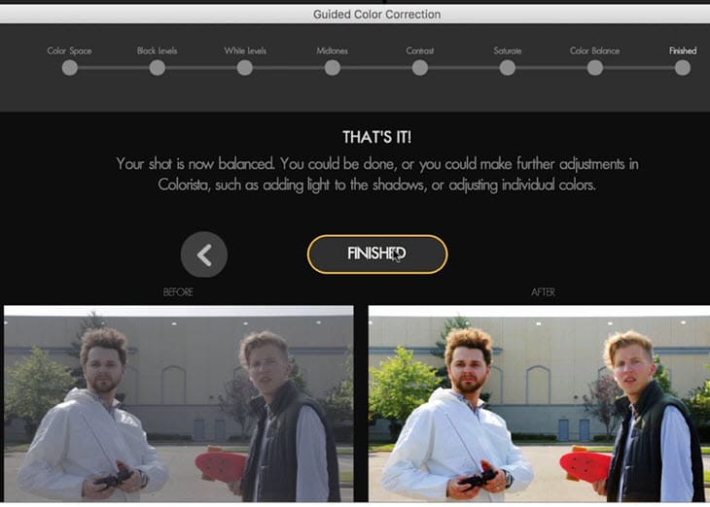Go to the White Levels step dot
Image resolution: width=710 pixels, height=507 pixels.
[244, 68]
